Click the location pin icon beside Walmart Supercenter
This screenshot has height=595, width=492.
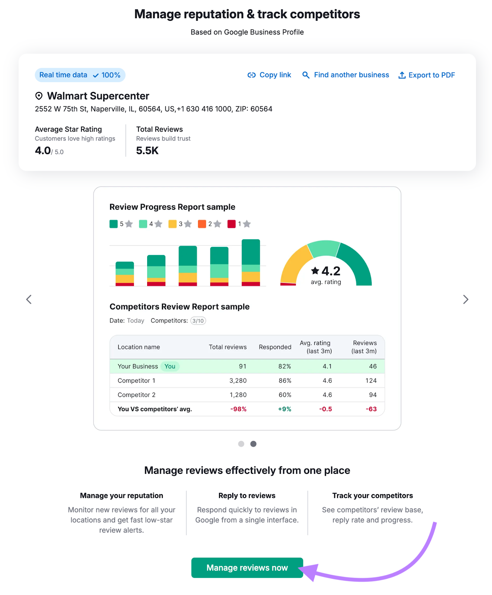click(39, 96)
